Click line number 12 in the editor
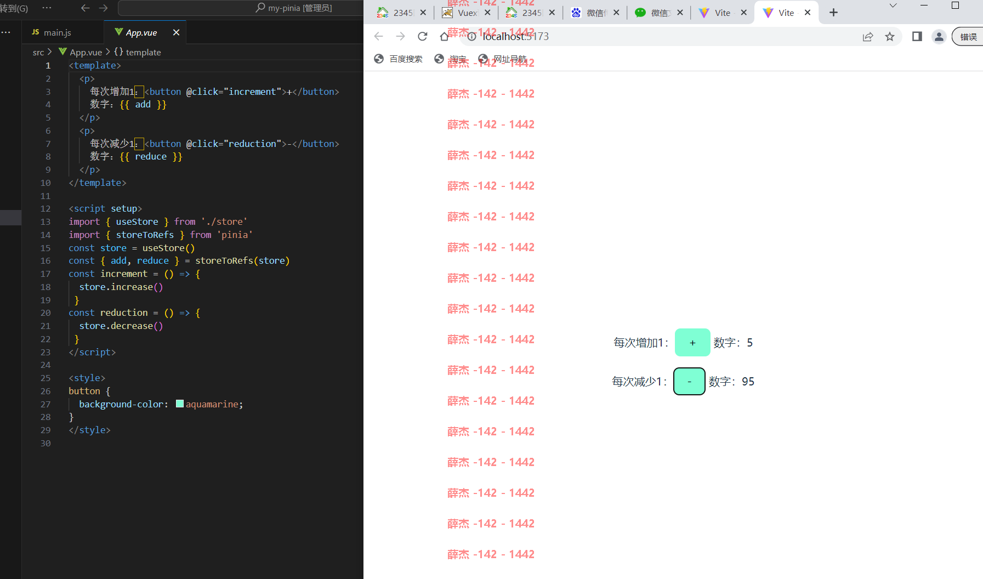The image size is (983, 579). click(46, 208)
